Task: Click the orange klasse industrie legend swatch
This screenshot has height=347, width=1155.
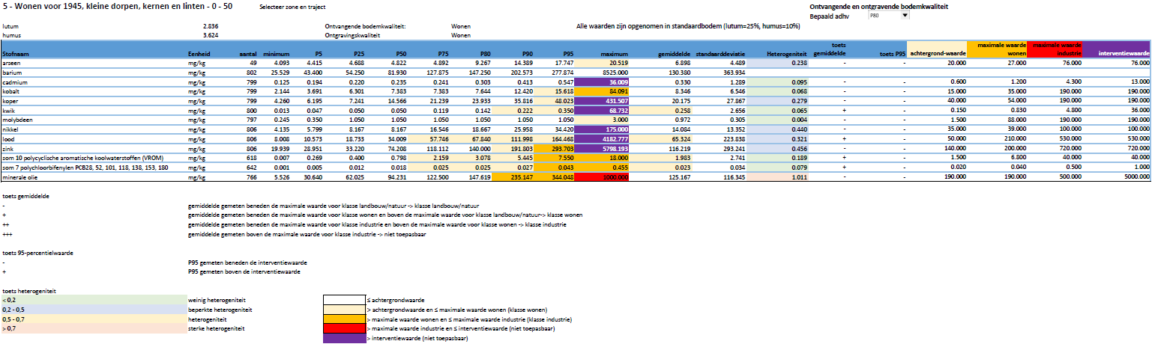Action: pos(342,319)
